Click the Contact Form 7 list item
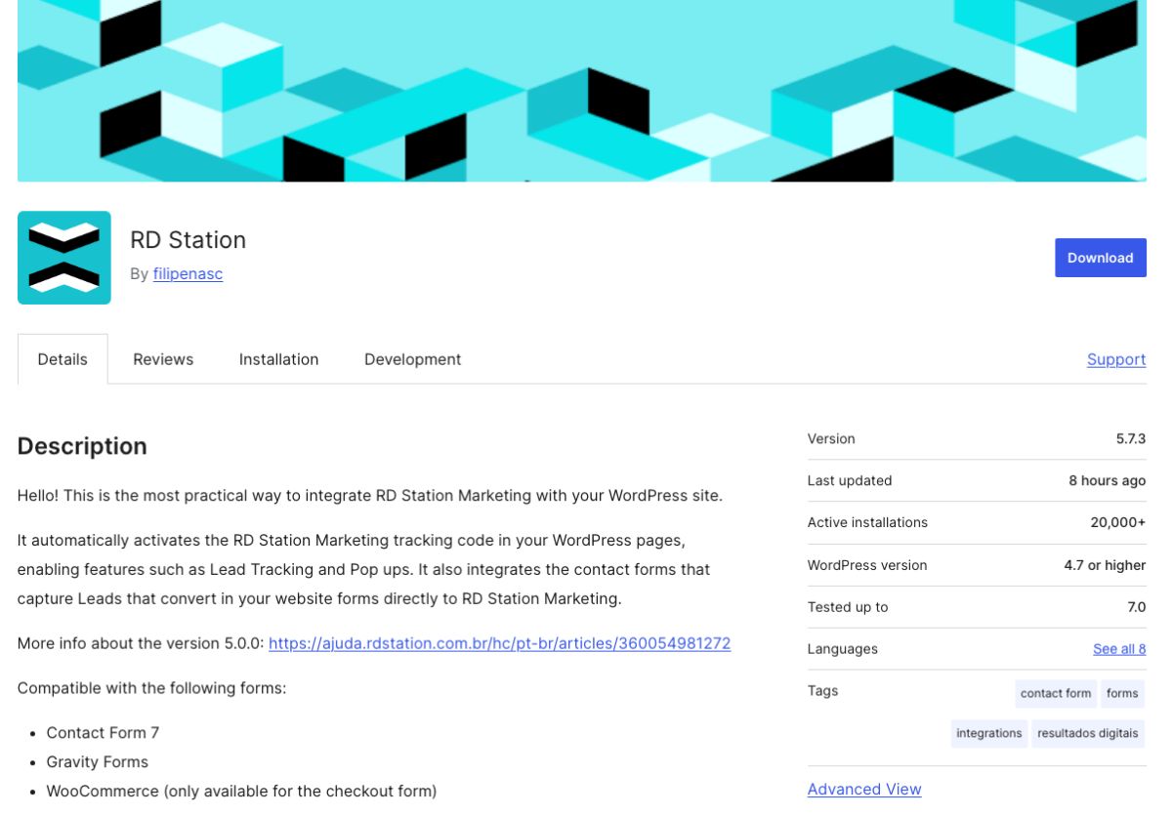The width and height of the screenshot is (1172, 815). tap(103, 732)
